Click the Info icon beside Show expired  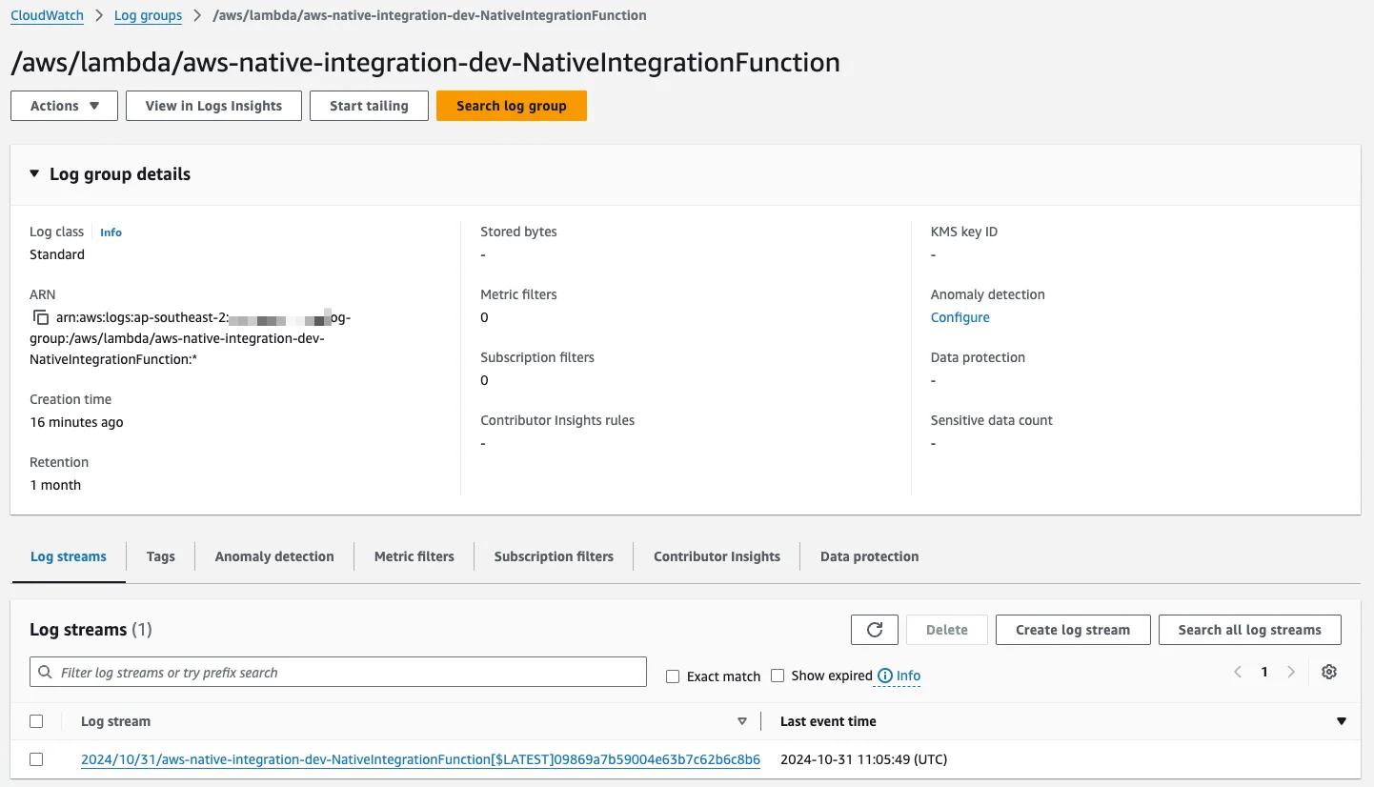tap(885, 676)
